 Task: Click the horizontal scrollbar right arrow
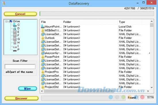(x=148, y=91)
